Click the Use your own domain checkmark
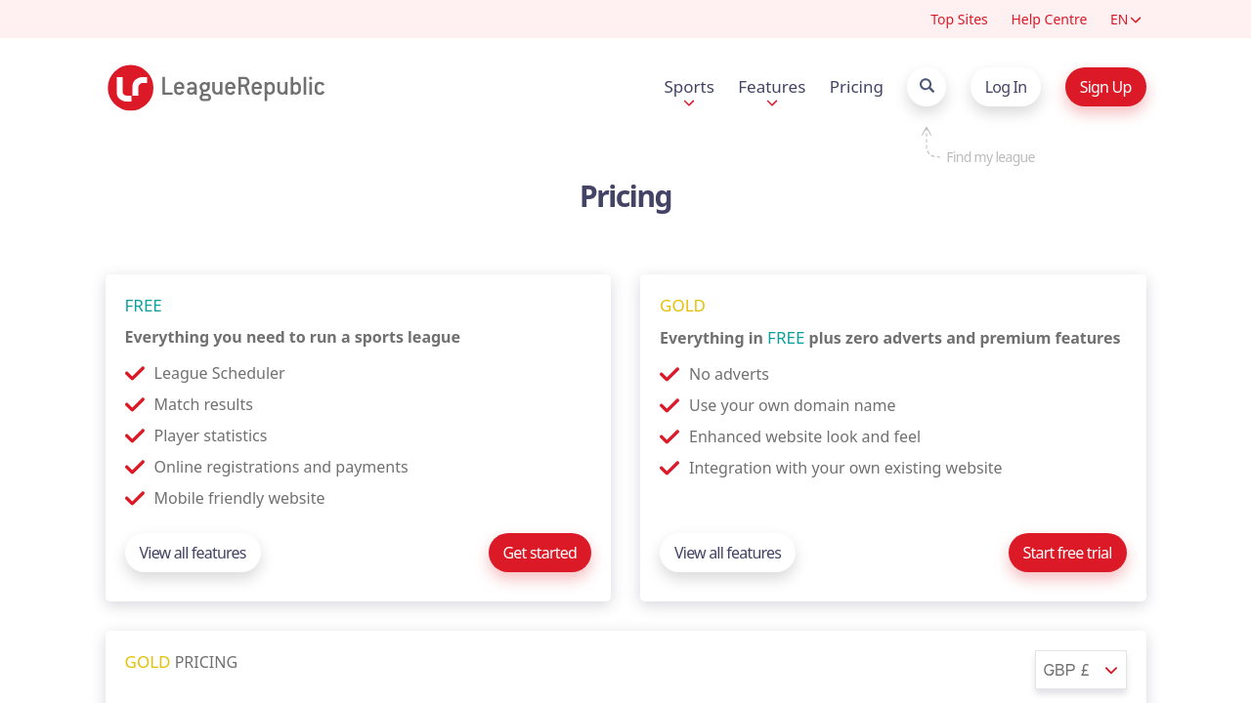The width and height of the screenshot is (1251, 703). coord(669,405)
